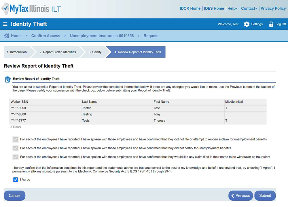The image size is (288, 207).
Task: Click the First Name column header
Action: click(x=188, y=102)
